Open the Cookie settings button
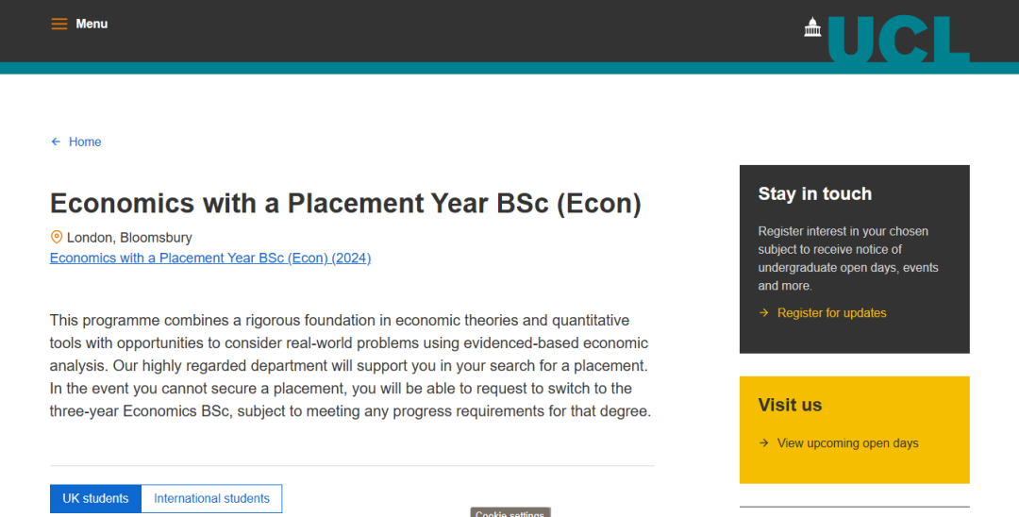The image size is (1019, 517). click(x=509, y=512)
